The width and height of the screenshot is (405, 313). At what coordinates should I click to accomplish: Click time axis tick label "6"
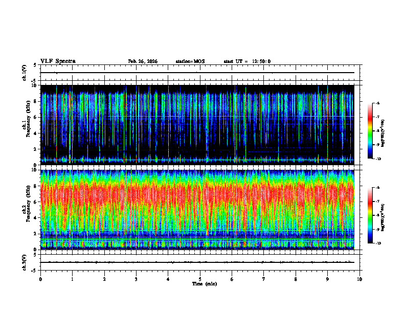[232, 279]
